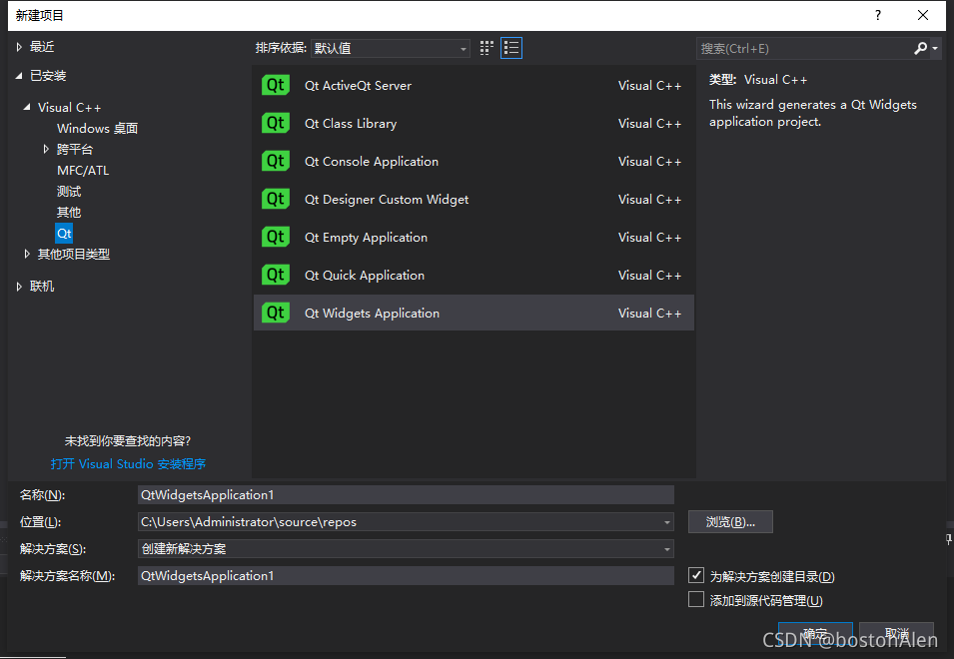The width and height of the screenshot is (954, 659).
Task: Select Qt Designer Custom Widget name
Action: point(387,200)
